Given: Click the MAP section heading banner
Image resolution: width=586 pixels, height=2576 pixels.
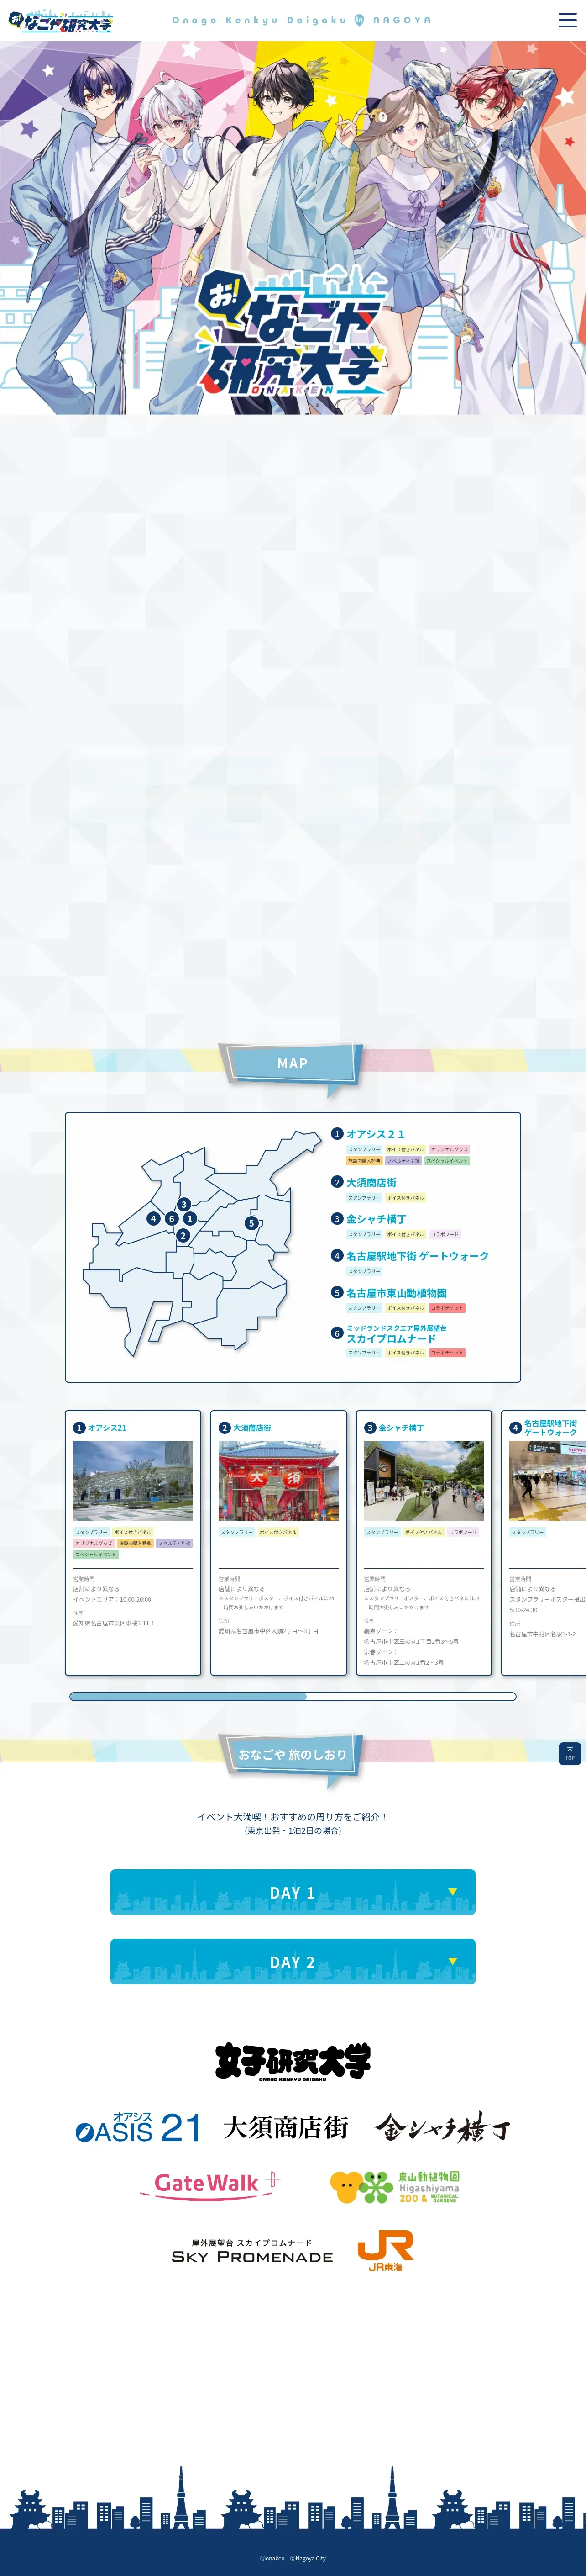Looking at the screenshot, I should coord(292,1064).
